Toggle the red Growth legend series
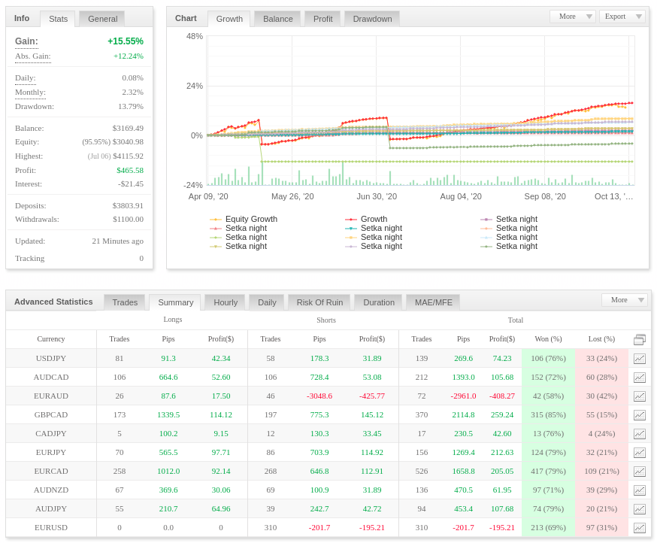This screenshot has width=657, height=543. pyautogui.click(x=366, y=219)
